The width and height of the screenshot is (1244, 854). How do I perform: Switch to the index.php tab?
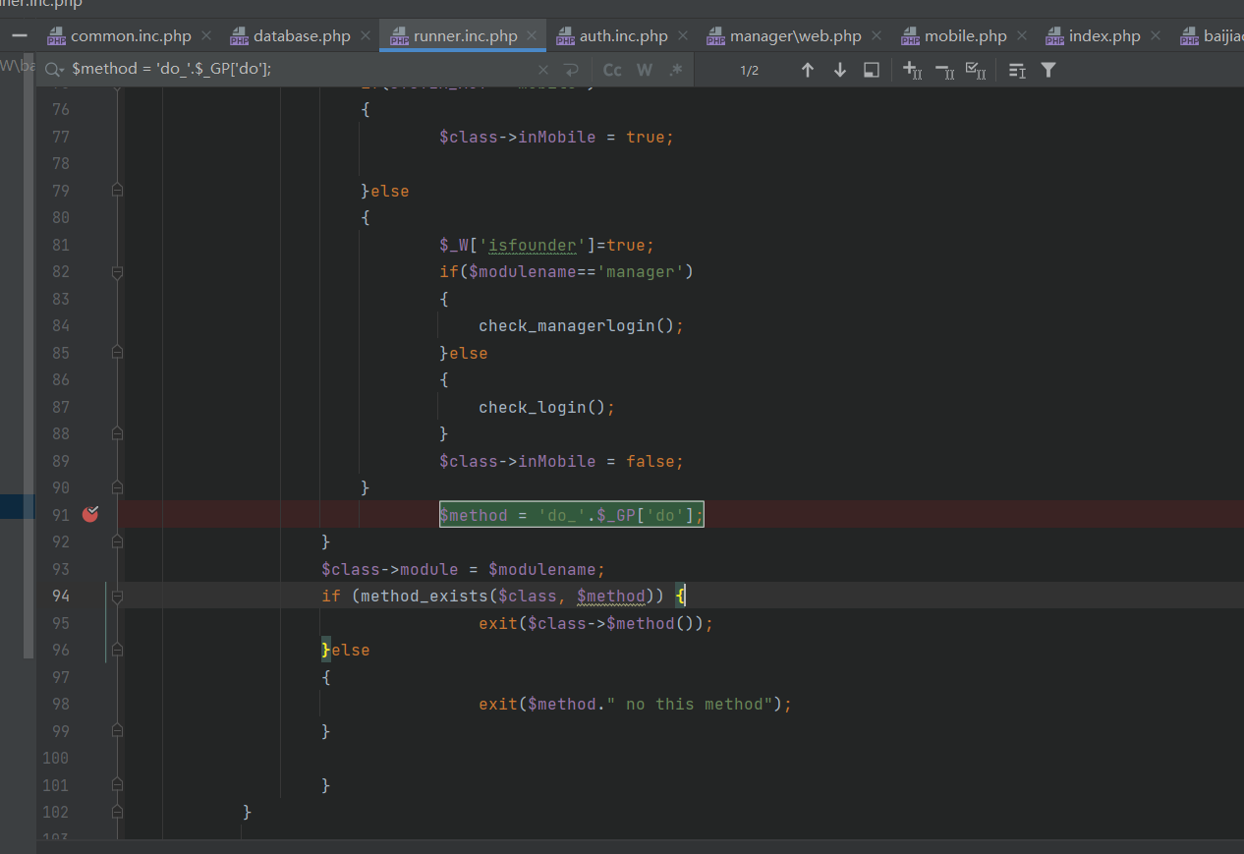[1104, 35]
